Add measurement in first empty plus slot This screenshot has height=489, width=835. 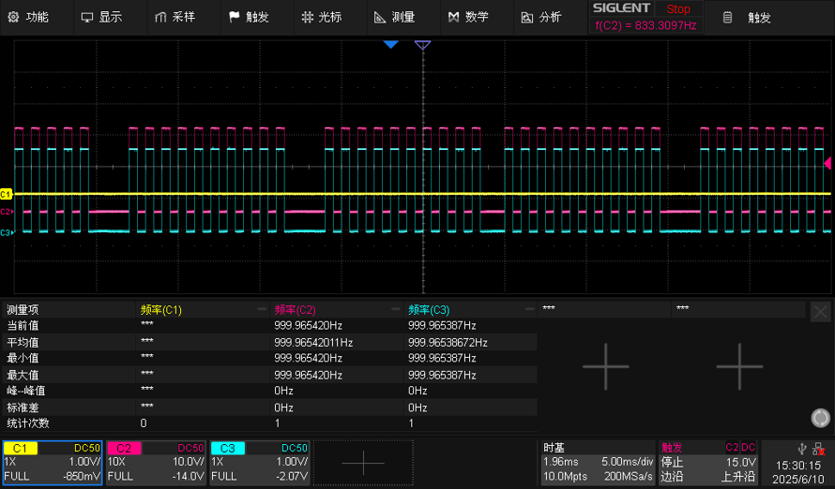click(x=605, y=367)
